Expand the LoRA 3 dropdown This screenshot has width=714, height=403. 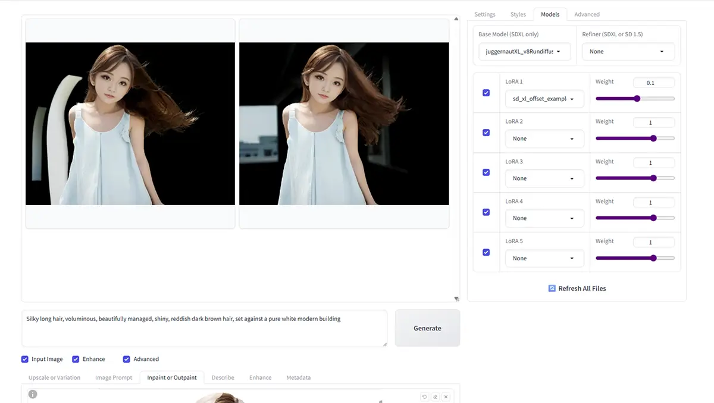544,178
